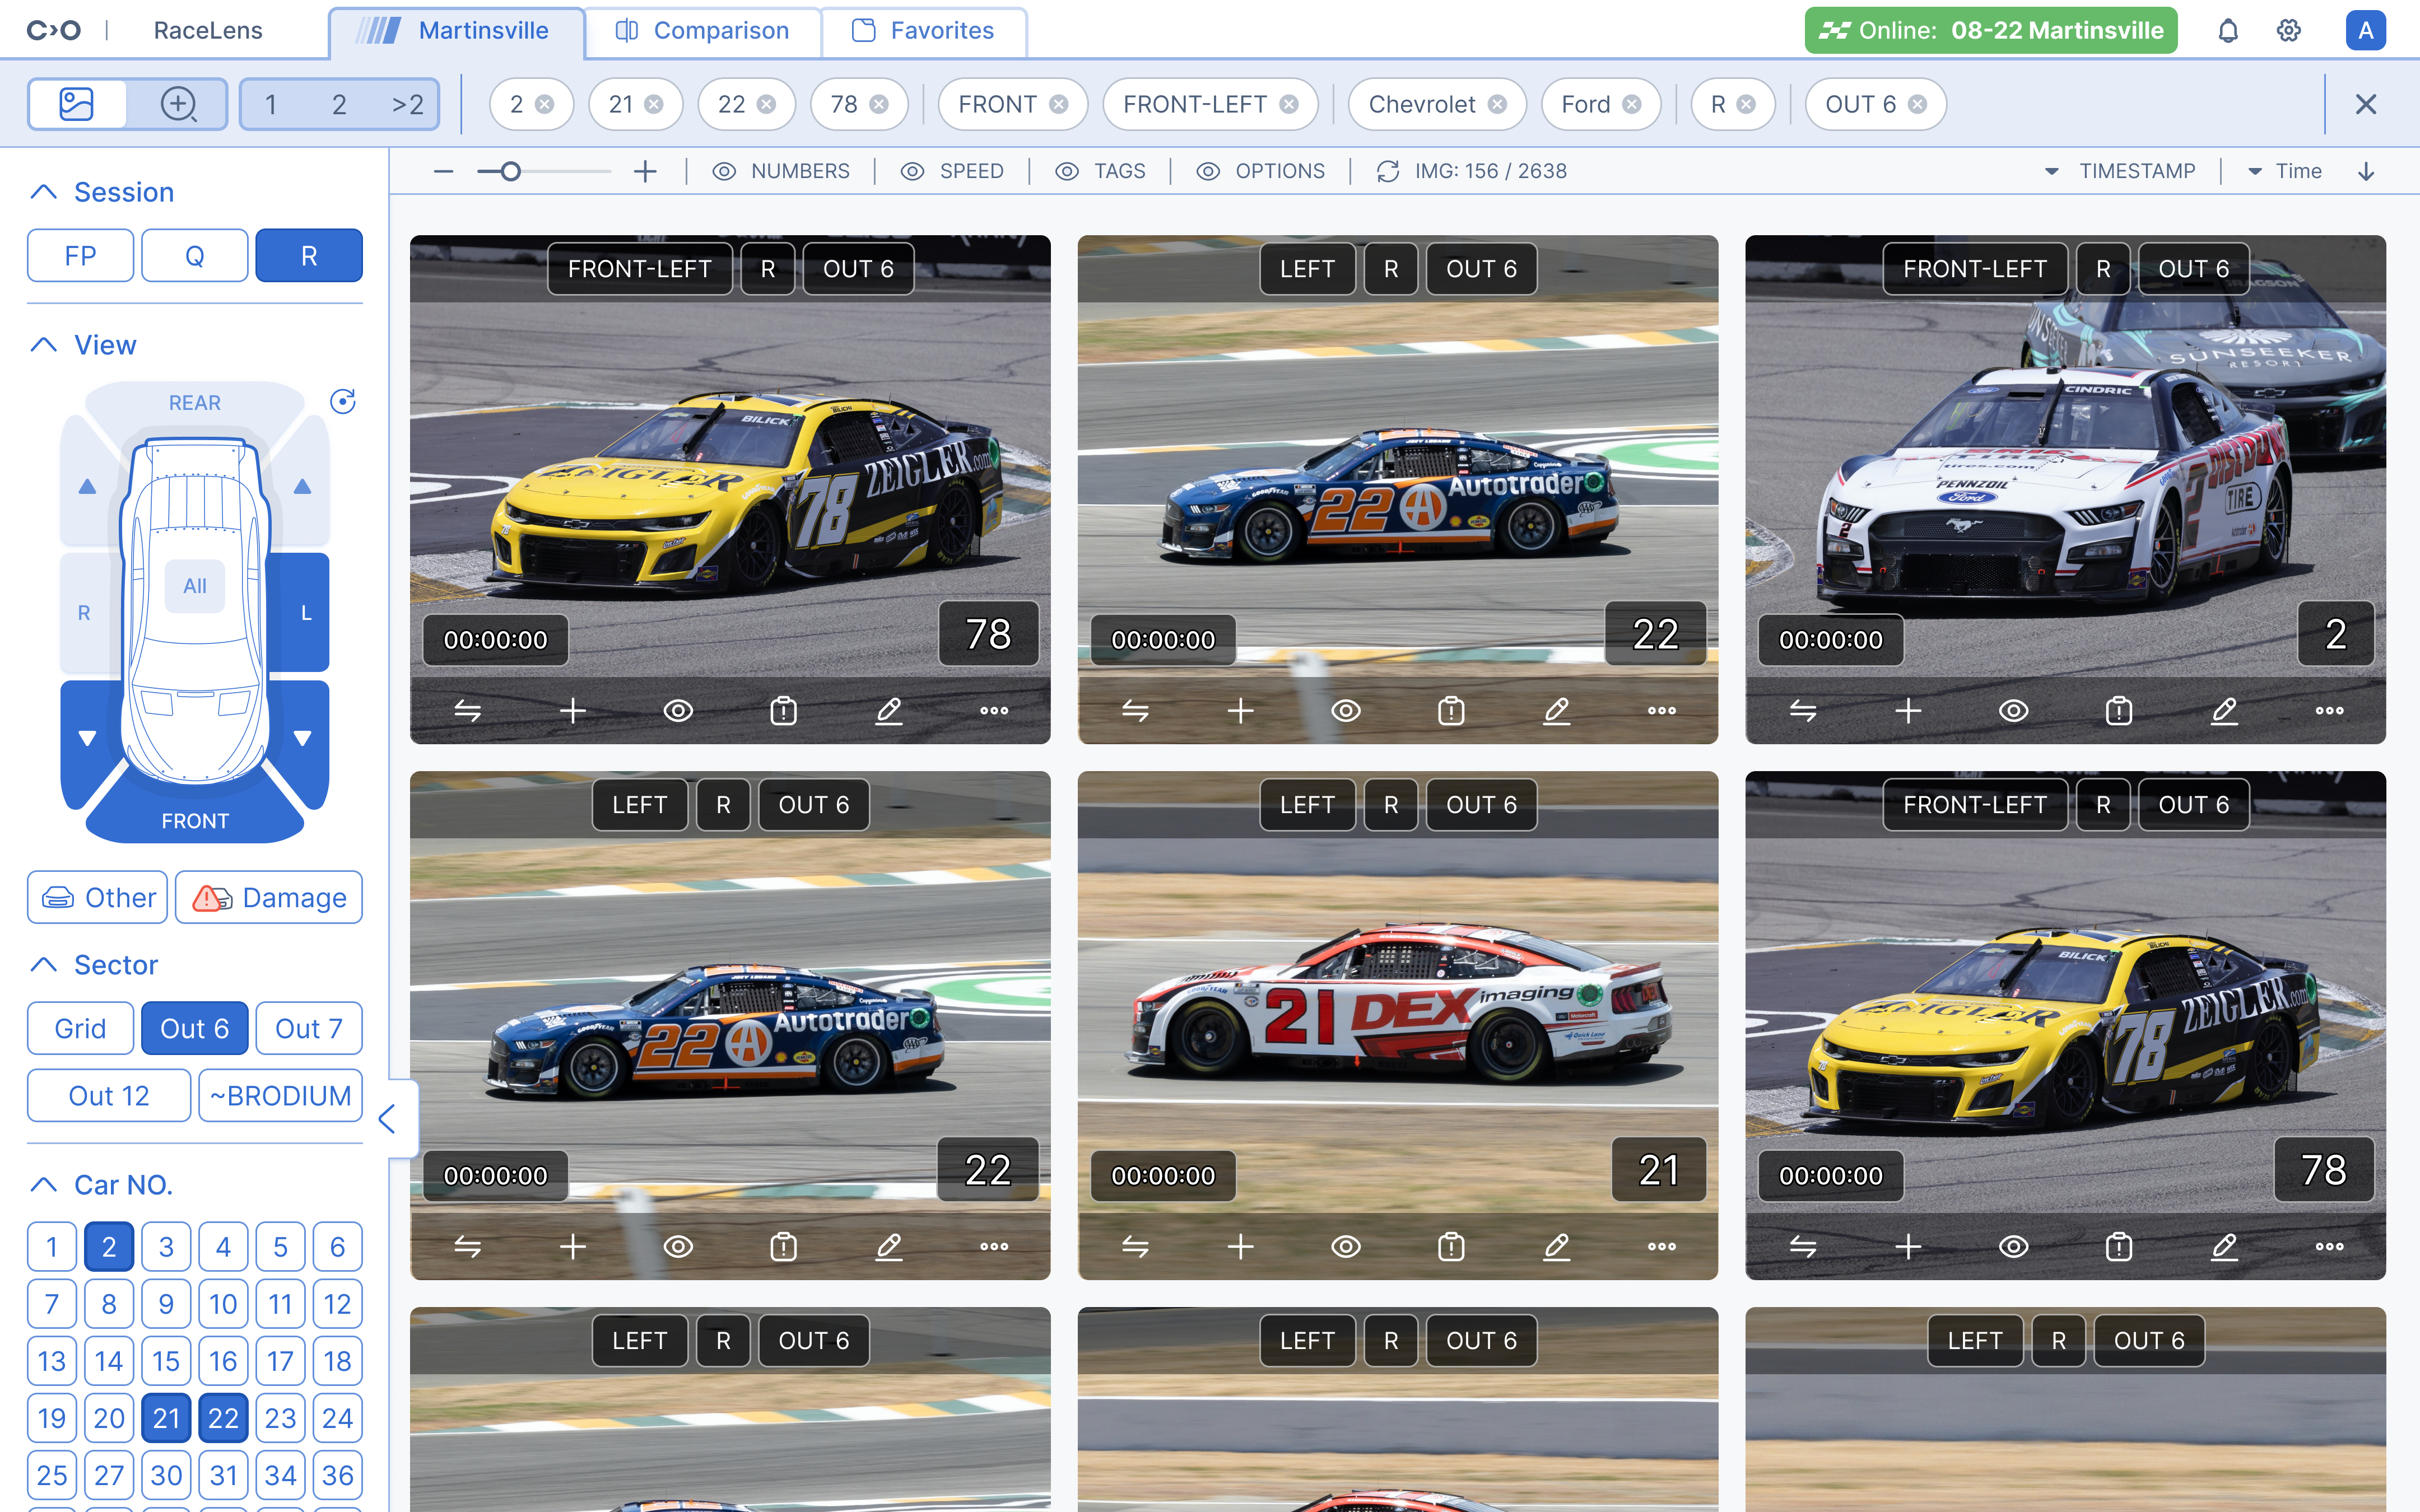This screenshot has height=1512, width=2420.
Task: Select the FP session toggle
Action: point(80,256)
